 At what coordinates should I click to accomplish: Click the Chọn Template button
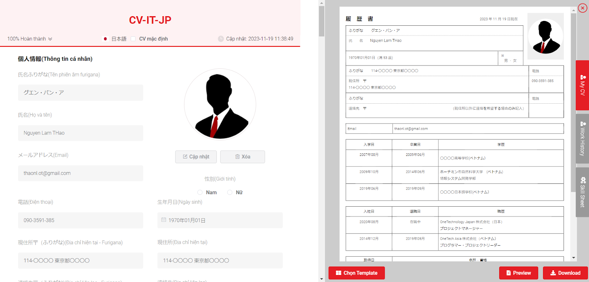356,273
